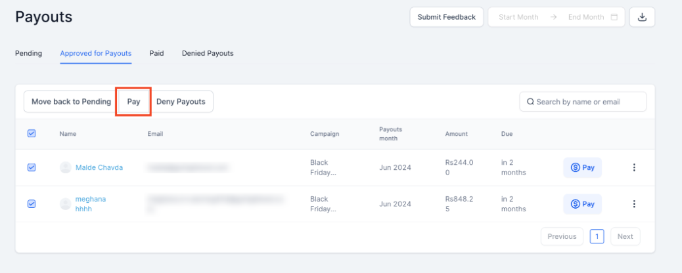The image size is (682, 273).
Task: Toggle the select-all header checkbox
Action: click(32, 133)
